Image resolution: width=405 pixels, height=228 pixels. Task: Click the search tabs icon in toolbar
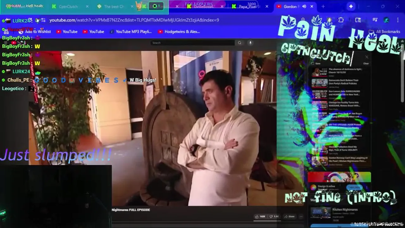click(x=358, y=20)
